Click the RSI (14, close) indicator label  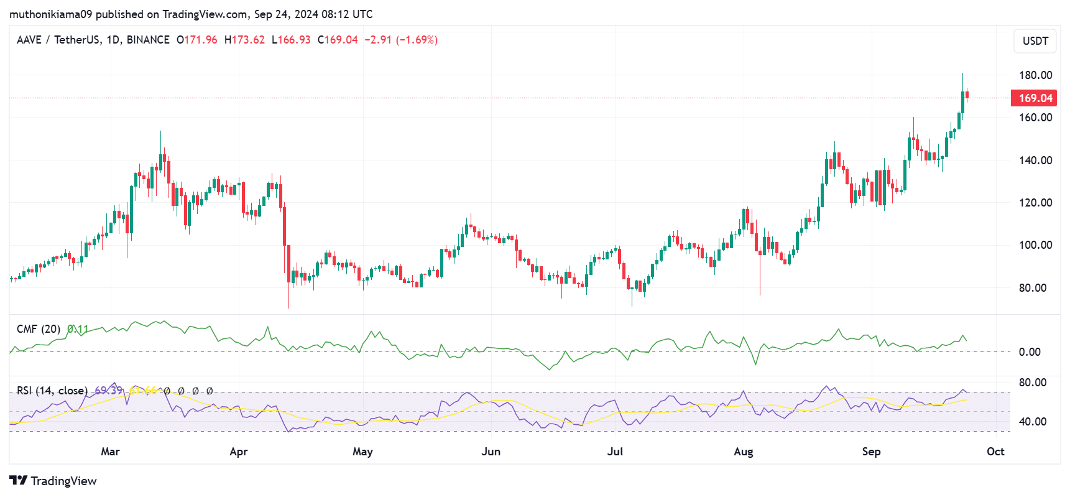(x=52, y=391)
